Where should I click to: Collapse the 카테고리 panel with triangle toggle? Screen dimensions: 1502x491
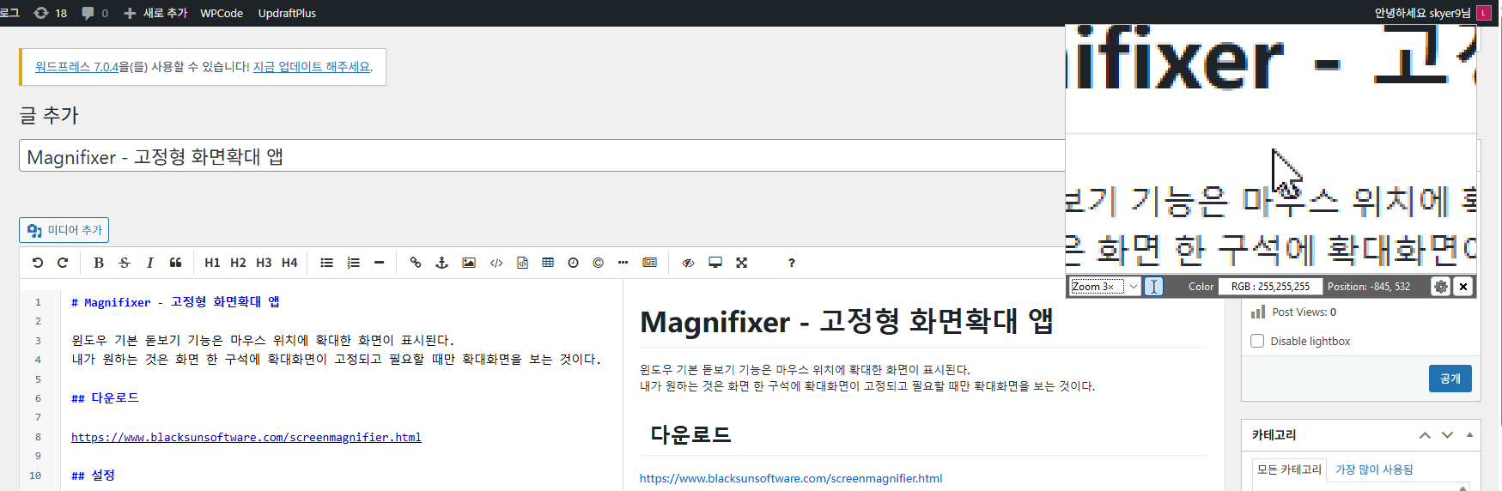click(1469, 435)
